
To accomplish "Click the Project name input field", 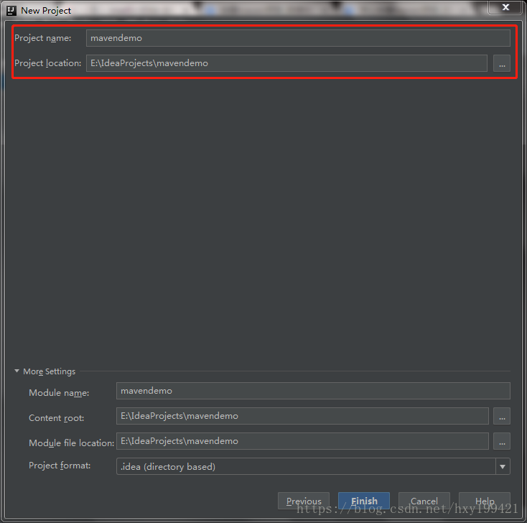I will 298,38.
